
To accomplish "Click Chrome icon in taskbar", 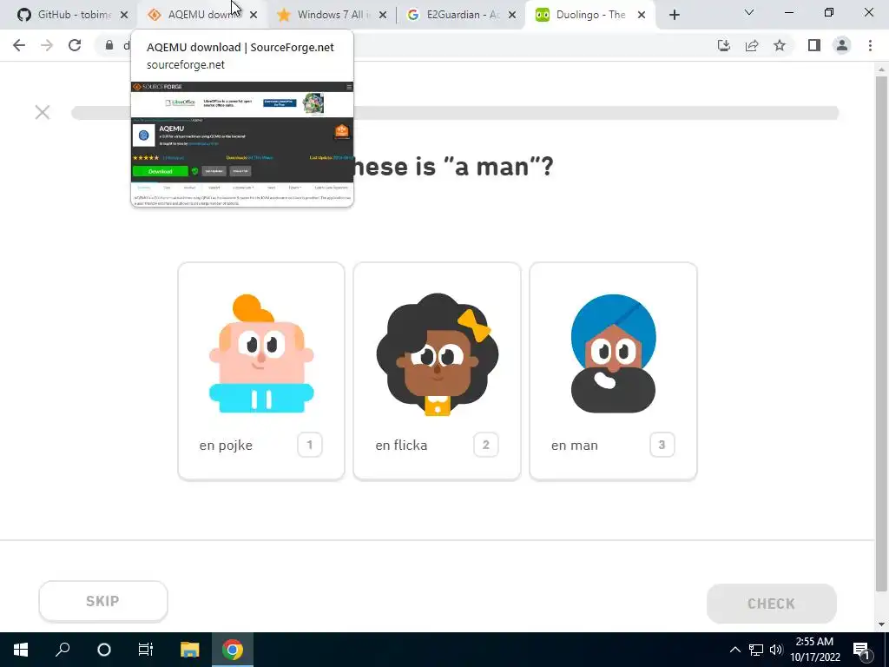I will pos(232,650).
